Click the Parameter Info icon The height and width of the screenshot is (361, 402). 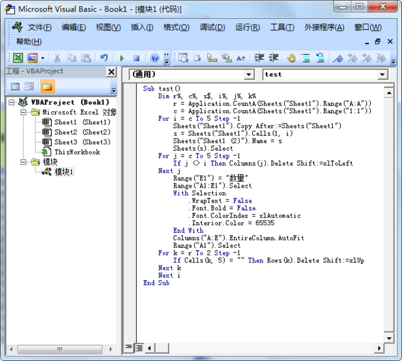pos(226,58)
